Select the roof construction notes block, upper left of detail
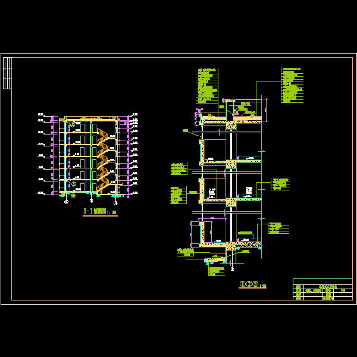This screenshot has width=357, height=357. pos(208,86)
